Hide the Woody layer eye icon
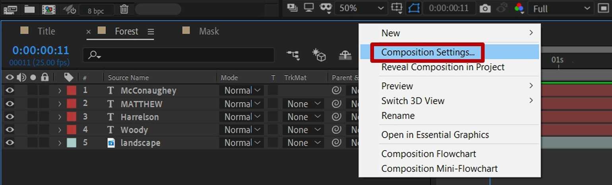Screen dimensions: 612x185 pos(10,130)
